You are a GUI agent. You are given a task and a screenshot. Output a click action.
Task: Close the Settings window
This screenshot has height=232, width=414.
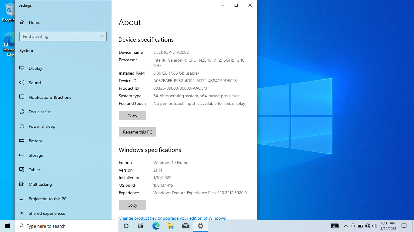coord(250,5)
